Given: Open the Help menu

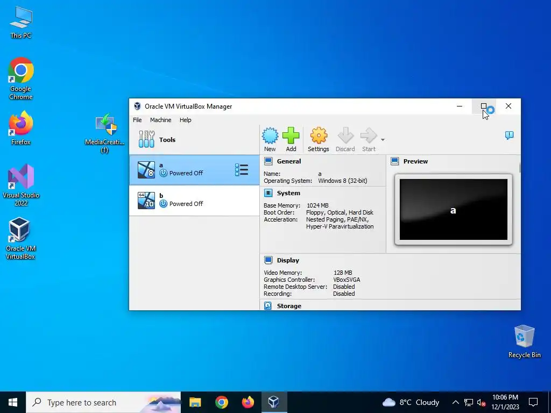Looking at the screenshot, I should (186, 120).
